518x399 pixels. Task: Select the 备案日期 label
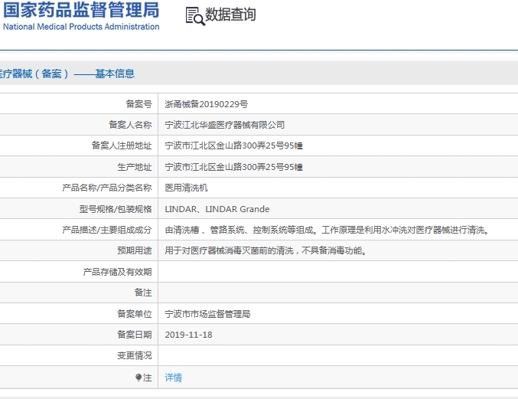[x=135, y=335]
